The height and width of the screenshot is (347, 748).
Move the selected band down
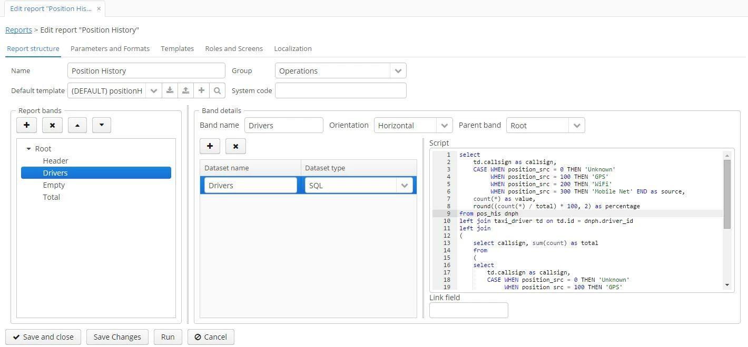[x=102, y=125]
